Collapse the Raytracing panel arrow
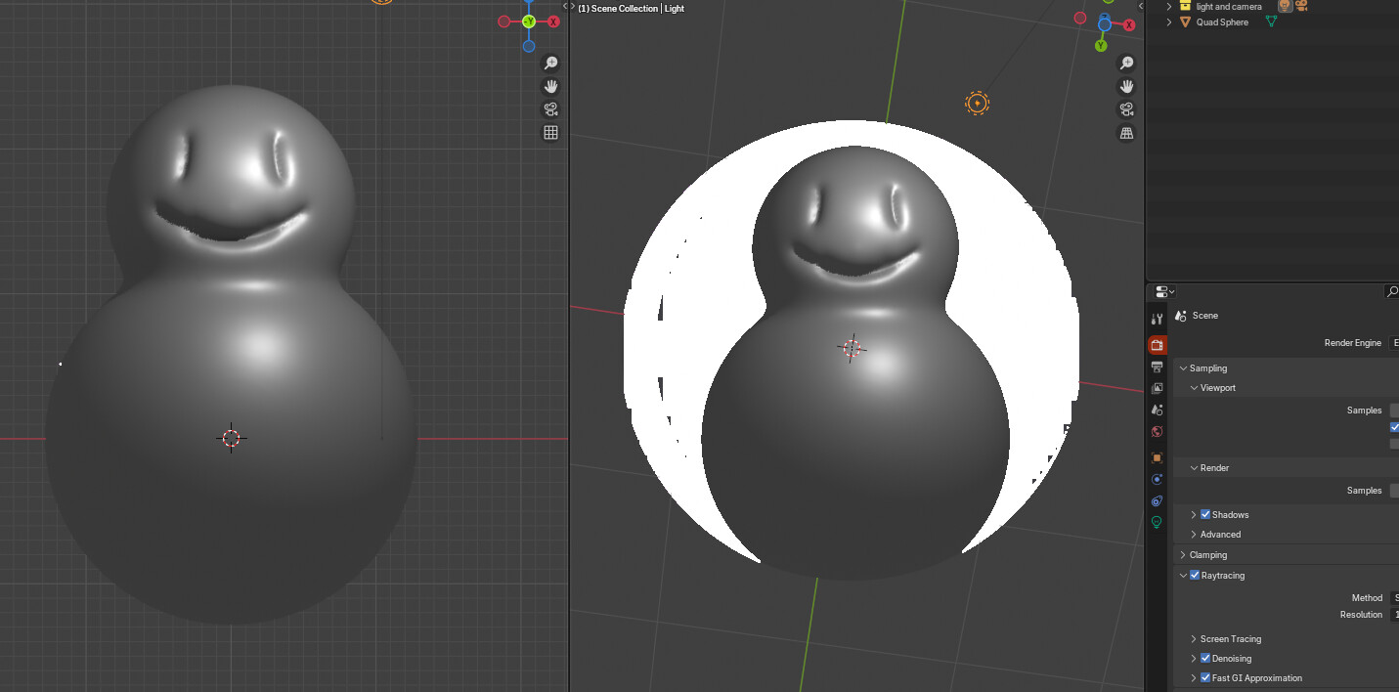This screenshot has width=1399, height=692. click(1183, 575)
